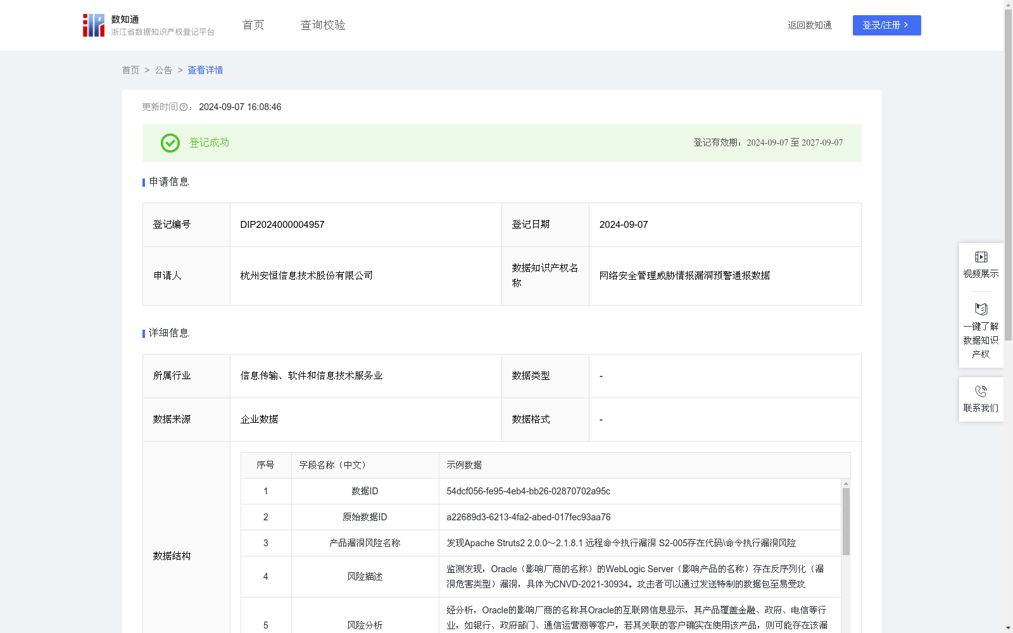
Task: Click the title 网络安全管理威胁情报漏洞预警通报数据
Action: tap(684, 276)
